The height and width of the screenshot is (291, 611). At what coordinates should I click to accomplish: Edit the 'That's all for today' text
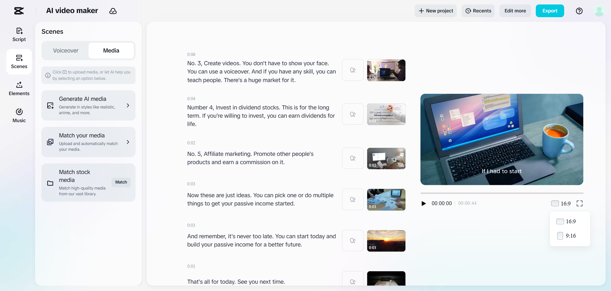pyautogui.click(x=236, y=282)
